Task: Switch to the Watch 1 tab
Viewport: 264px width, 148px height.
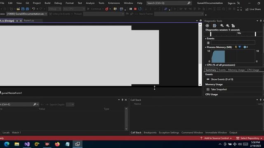Action: 16,132
